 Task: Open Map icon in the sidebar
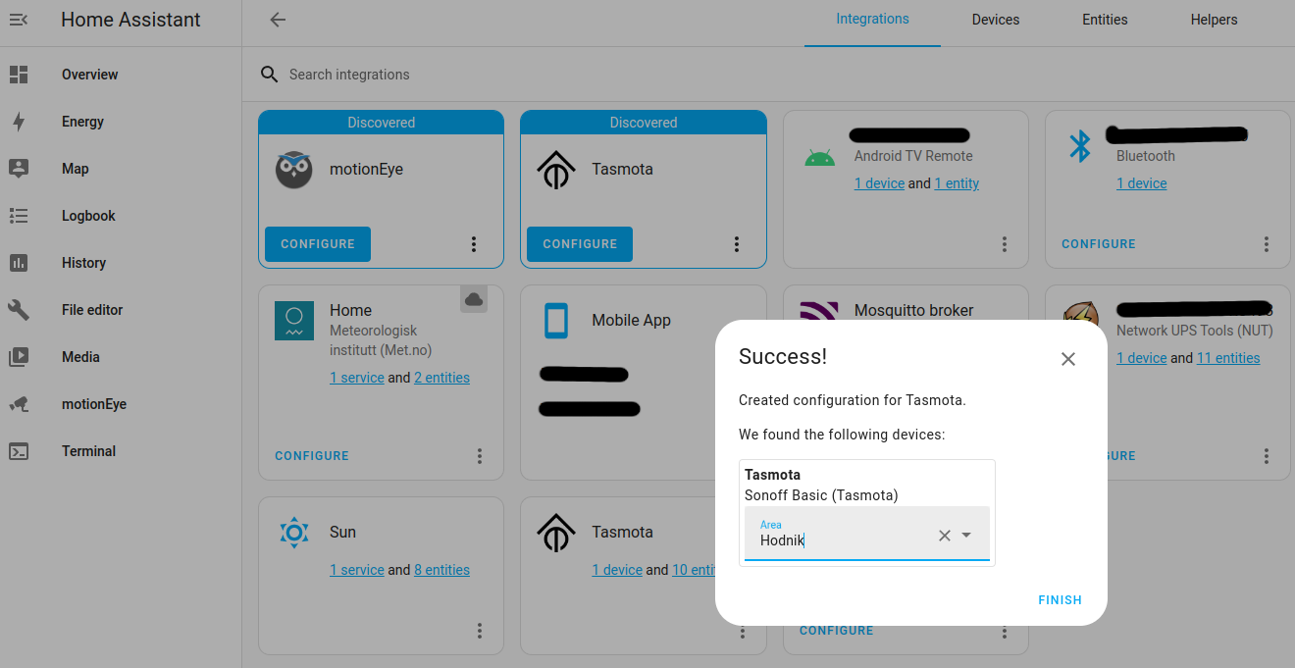(x=19, y=169)
